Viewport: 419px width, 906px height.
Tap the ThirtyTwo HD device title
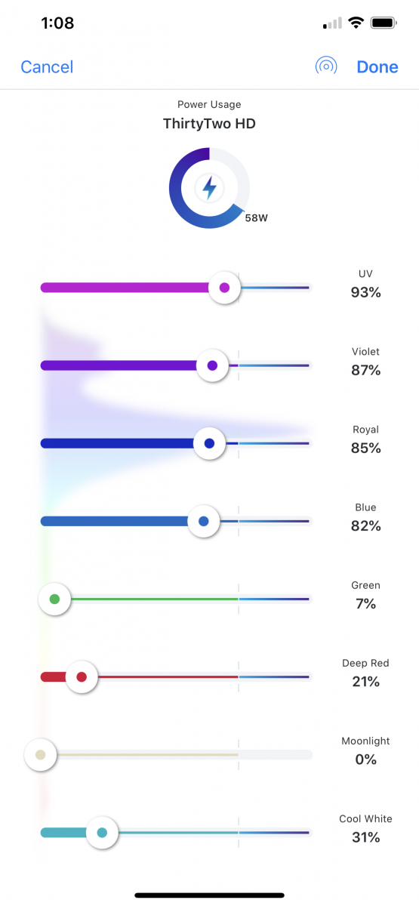pos(209,123)
